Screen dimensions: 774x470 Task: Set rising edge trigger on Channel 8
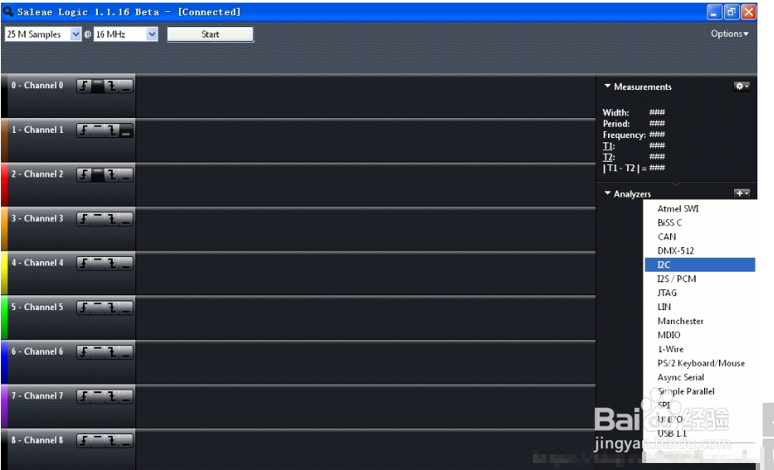click(x=84, y=441)
